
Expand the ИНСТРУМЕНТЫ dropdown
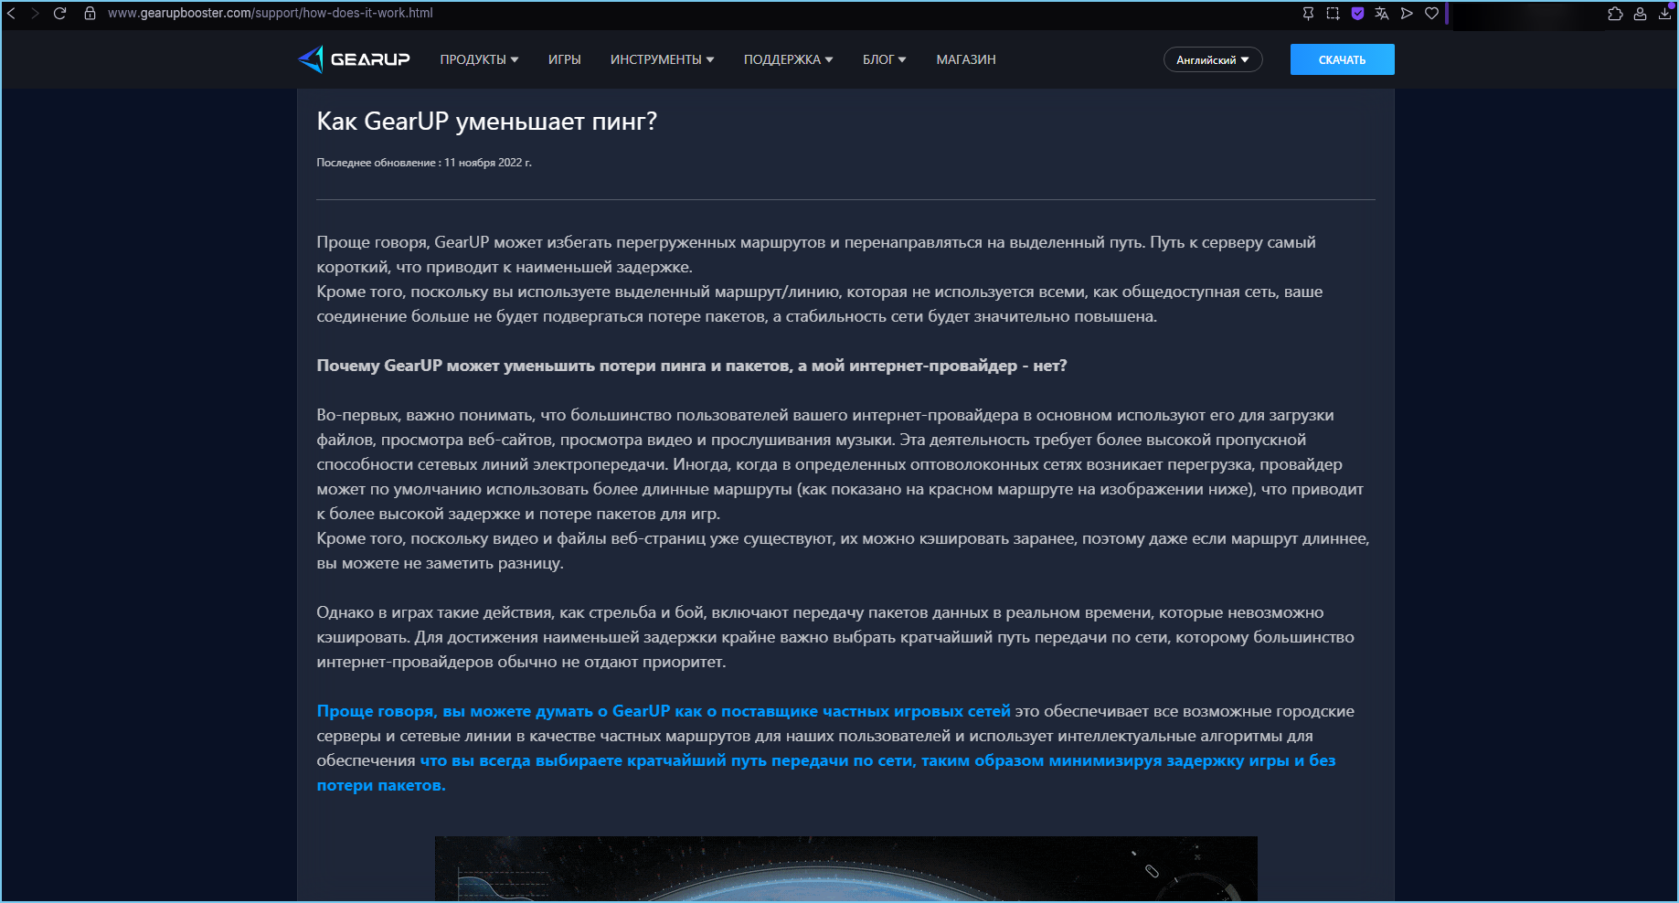point(662,59)
